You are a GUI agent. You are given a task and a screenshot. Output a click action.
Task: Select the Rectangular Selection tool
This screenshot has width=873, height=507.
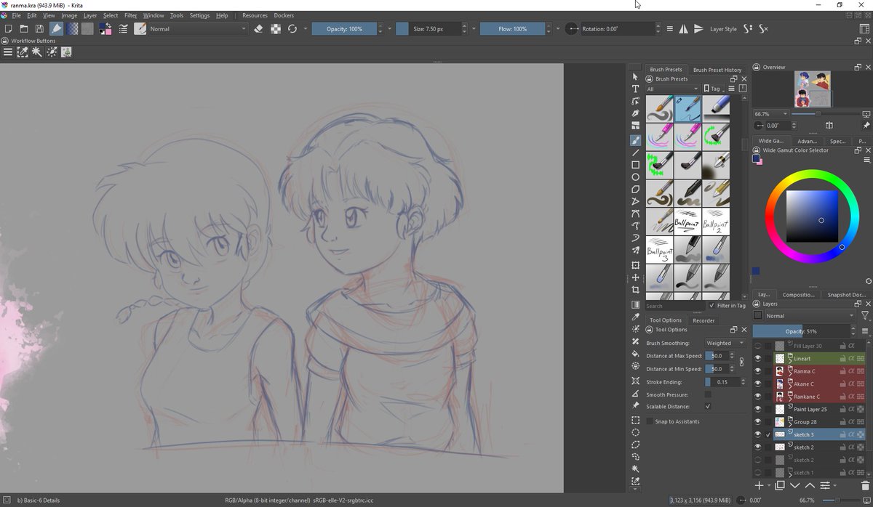pos(635,420)
